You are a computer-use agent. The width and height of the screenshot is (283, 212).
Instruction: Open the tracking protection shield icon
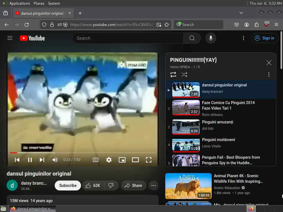[x=44, y=25]
